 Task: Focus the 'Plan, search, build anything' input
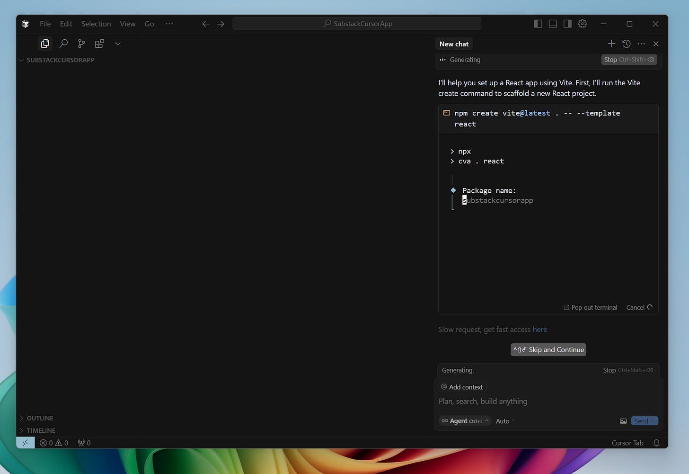[x=548, y=402]
